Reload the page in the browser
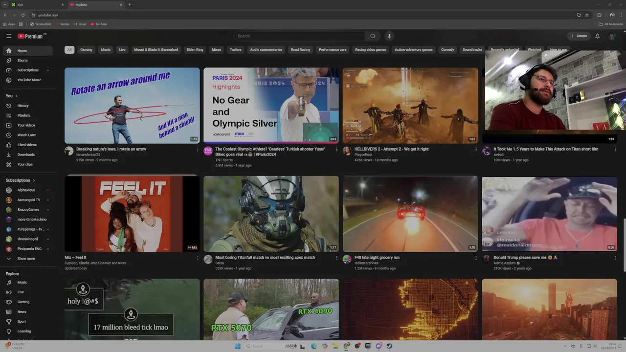This screenshot has height=352, width=626. click(23, 15)
